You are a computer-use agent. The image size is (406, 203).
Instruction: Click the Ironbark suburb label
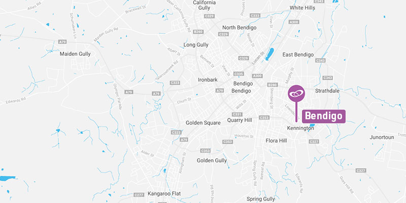(x=208, y=80)
